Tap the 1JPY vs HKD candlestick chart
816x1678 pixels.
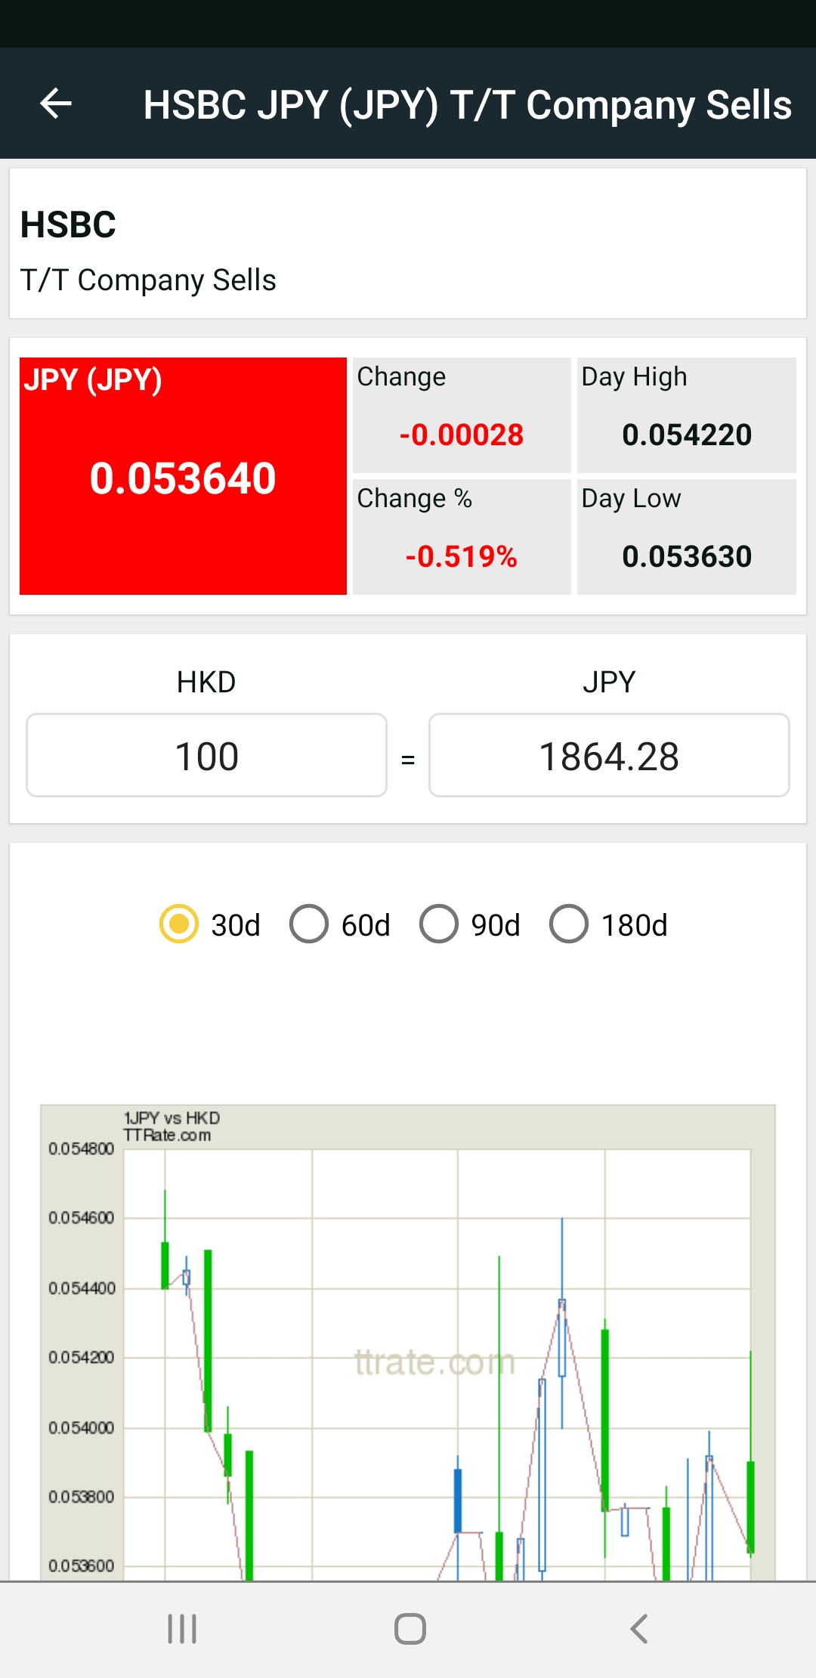click(x=408, y=1342)
